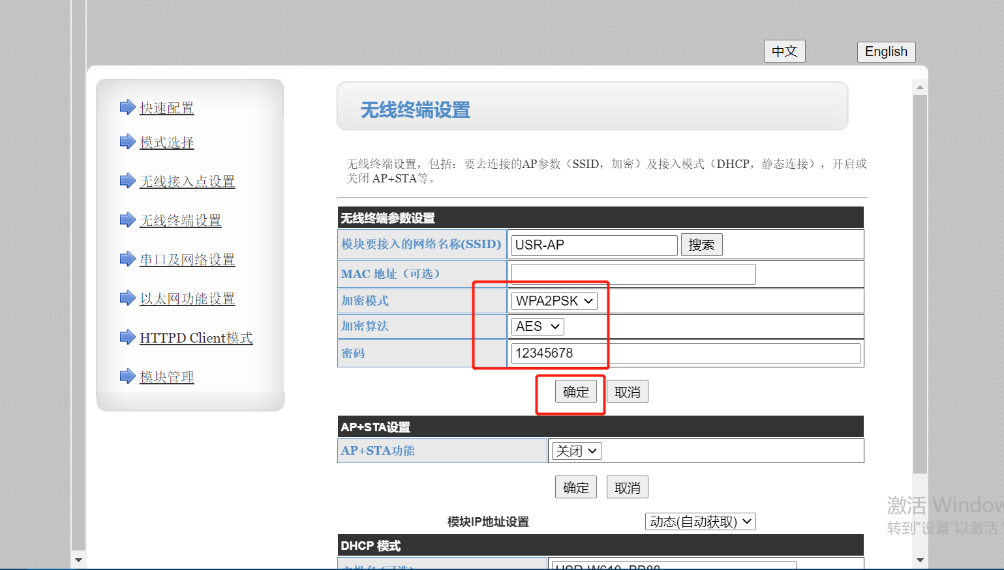Viewport: 1004px width, 570px height.
Task: Open the 动态(自动获取) IP address dropdown
Action: pos(700,522)
